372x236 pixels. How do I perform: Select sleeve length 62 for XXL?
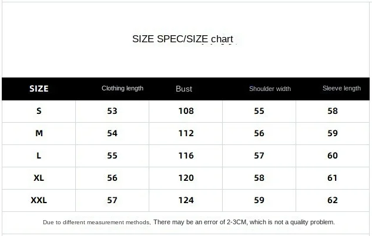[333, 200]
